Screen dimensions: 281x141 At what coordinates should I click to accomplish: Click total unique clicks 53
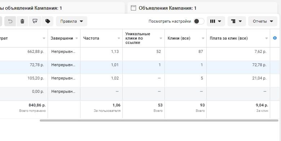[160, 105]
